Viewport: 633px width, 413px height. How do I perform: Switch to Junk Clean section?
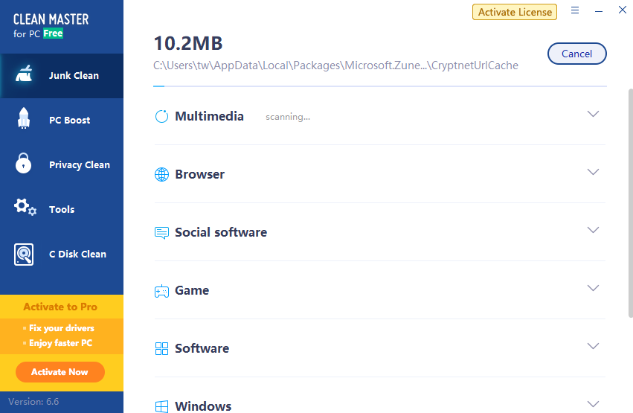[x=62, y=75]
